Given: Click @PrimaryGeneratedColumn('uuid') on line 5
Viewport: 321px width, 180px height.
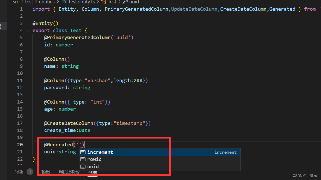Looking at the screenshot, I should coord(89,38).
